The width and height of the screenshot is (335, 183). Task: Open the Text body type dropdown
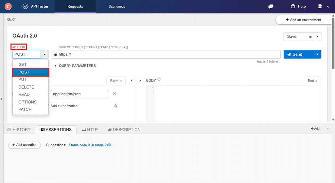click(x=312, y=81)
